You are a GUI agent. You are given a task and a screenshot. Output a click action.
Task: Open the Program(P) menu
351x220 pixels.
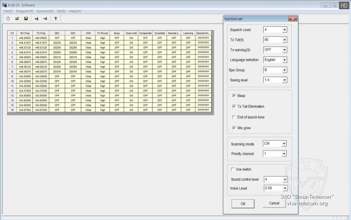click(x=25, y=11)
